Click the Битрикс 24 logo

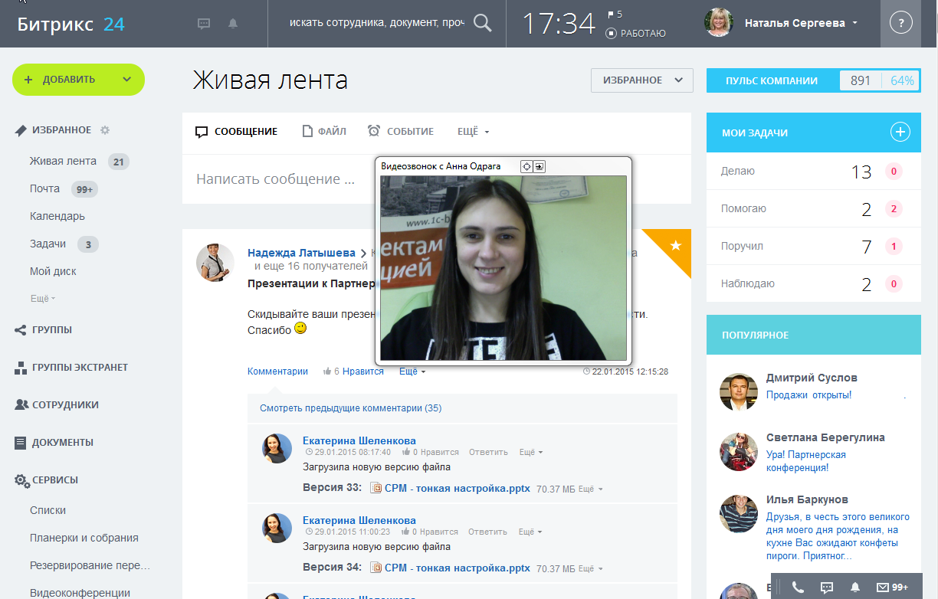point(71,24)
